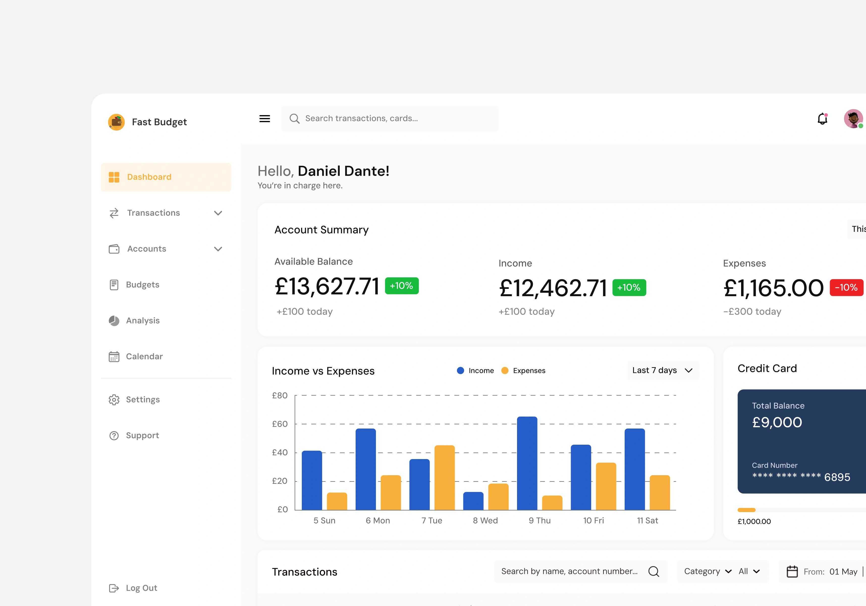Click the Log Out door icon
Viewport: 866px width, 606px height.
click(114, 588)
